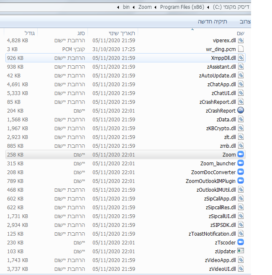The width and height of the screenshot is (272, 275).
Task: Click the zData.dll icon
Action: 241,119
